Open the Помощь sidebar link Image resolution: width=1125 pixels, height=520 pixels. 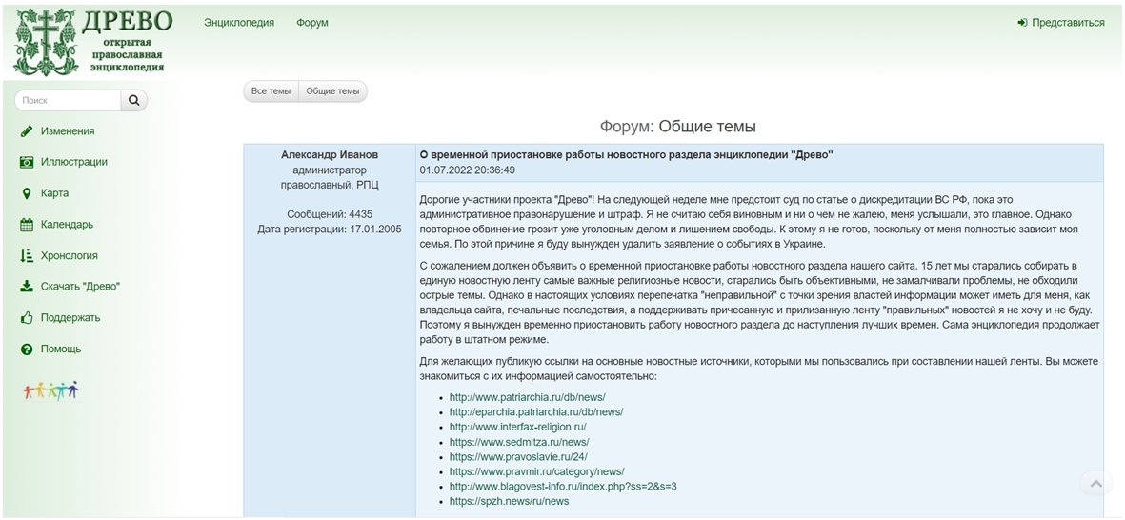61,350
